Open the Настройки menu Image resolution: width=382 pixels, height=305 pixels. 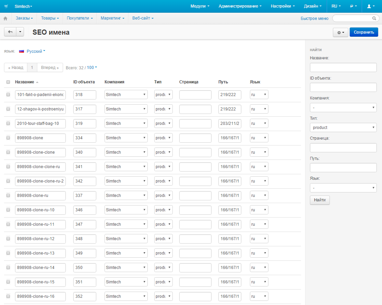(x=283, y=6)
